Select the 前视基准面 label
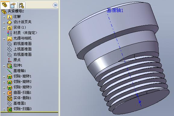 23,44
